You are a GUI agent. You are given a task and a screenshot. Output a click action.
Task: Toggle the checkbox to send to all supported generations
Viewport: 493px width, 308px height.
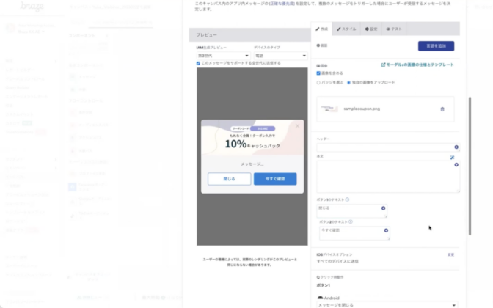[199, 63]
